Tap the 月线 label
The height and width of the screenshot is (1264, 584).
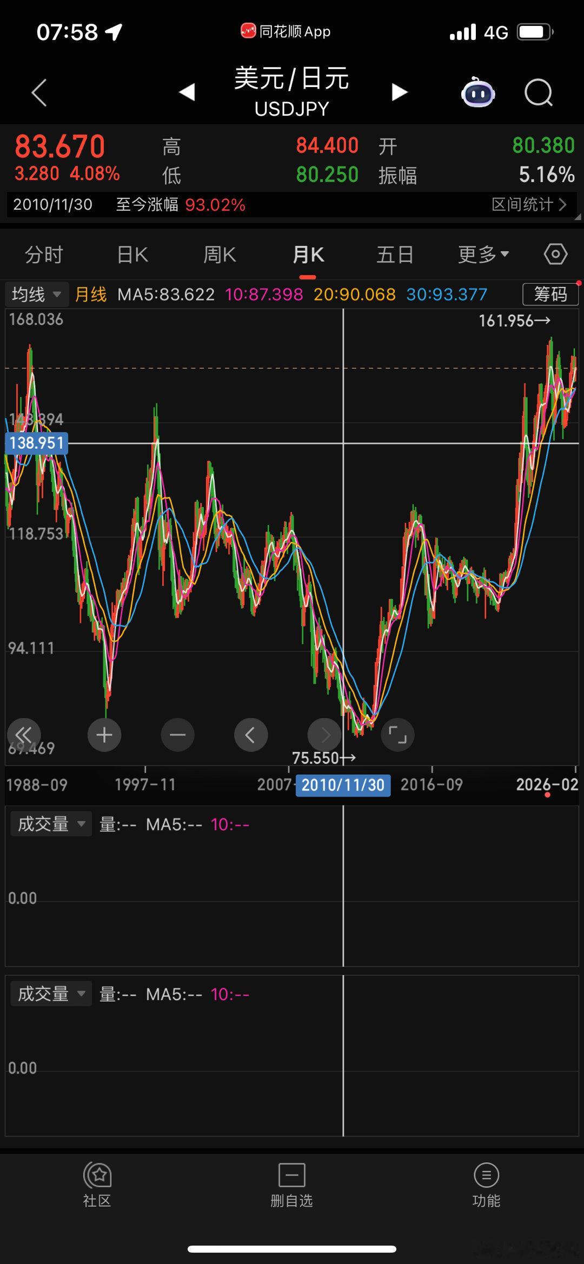(90, 295)
